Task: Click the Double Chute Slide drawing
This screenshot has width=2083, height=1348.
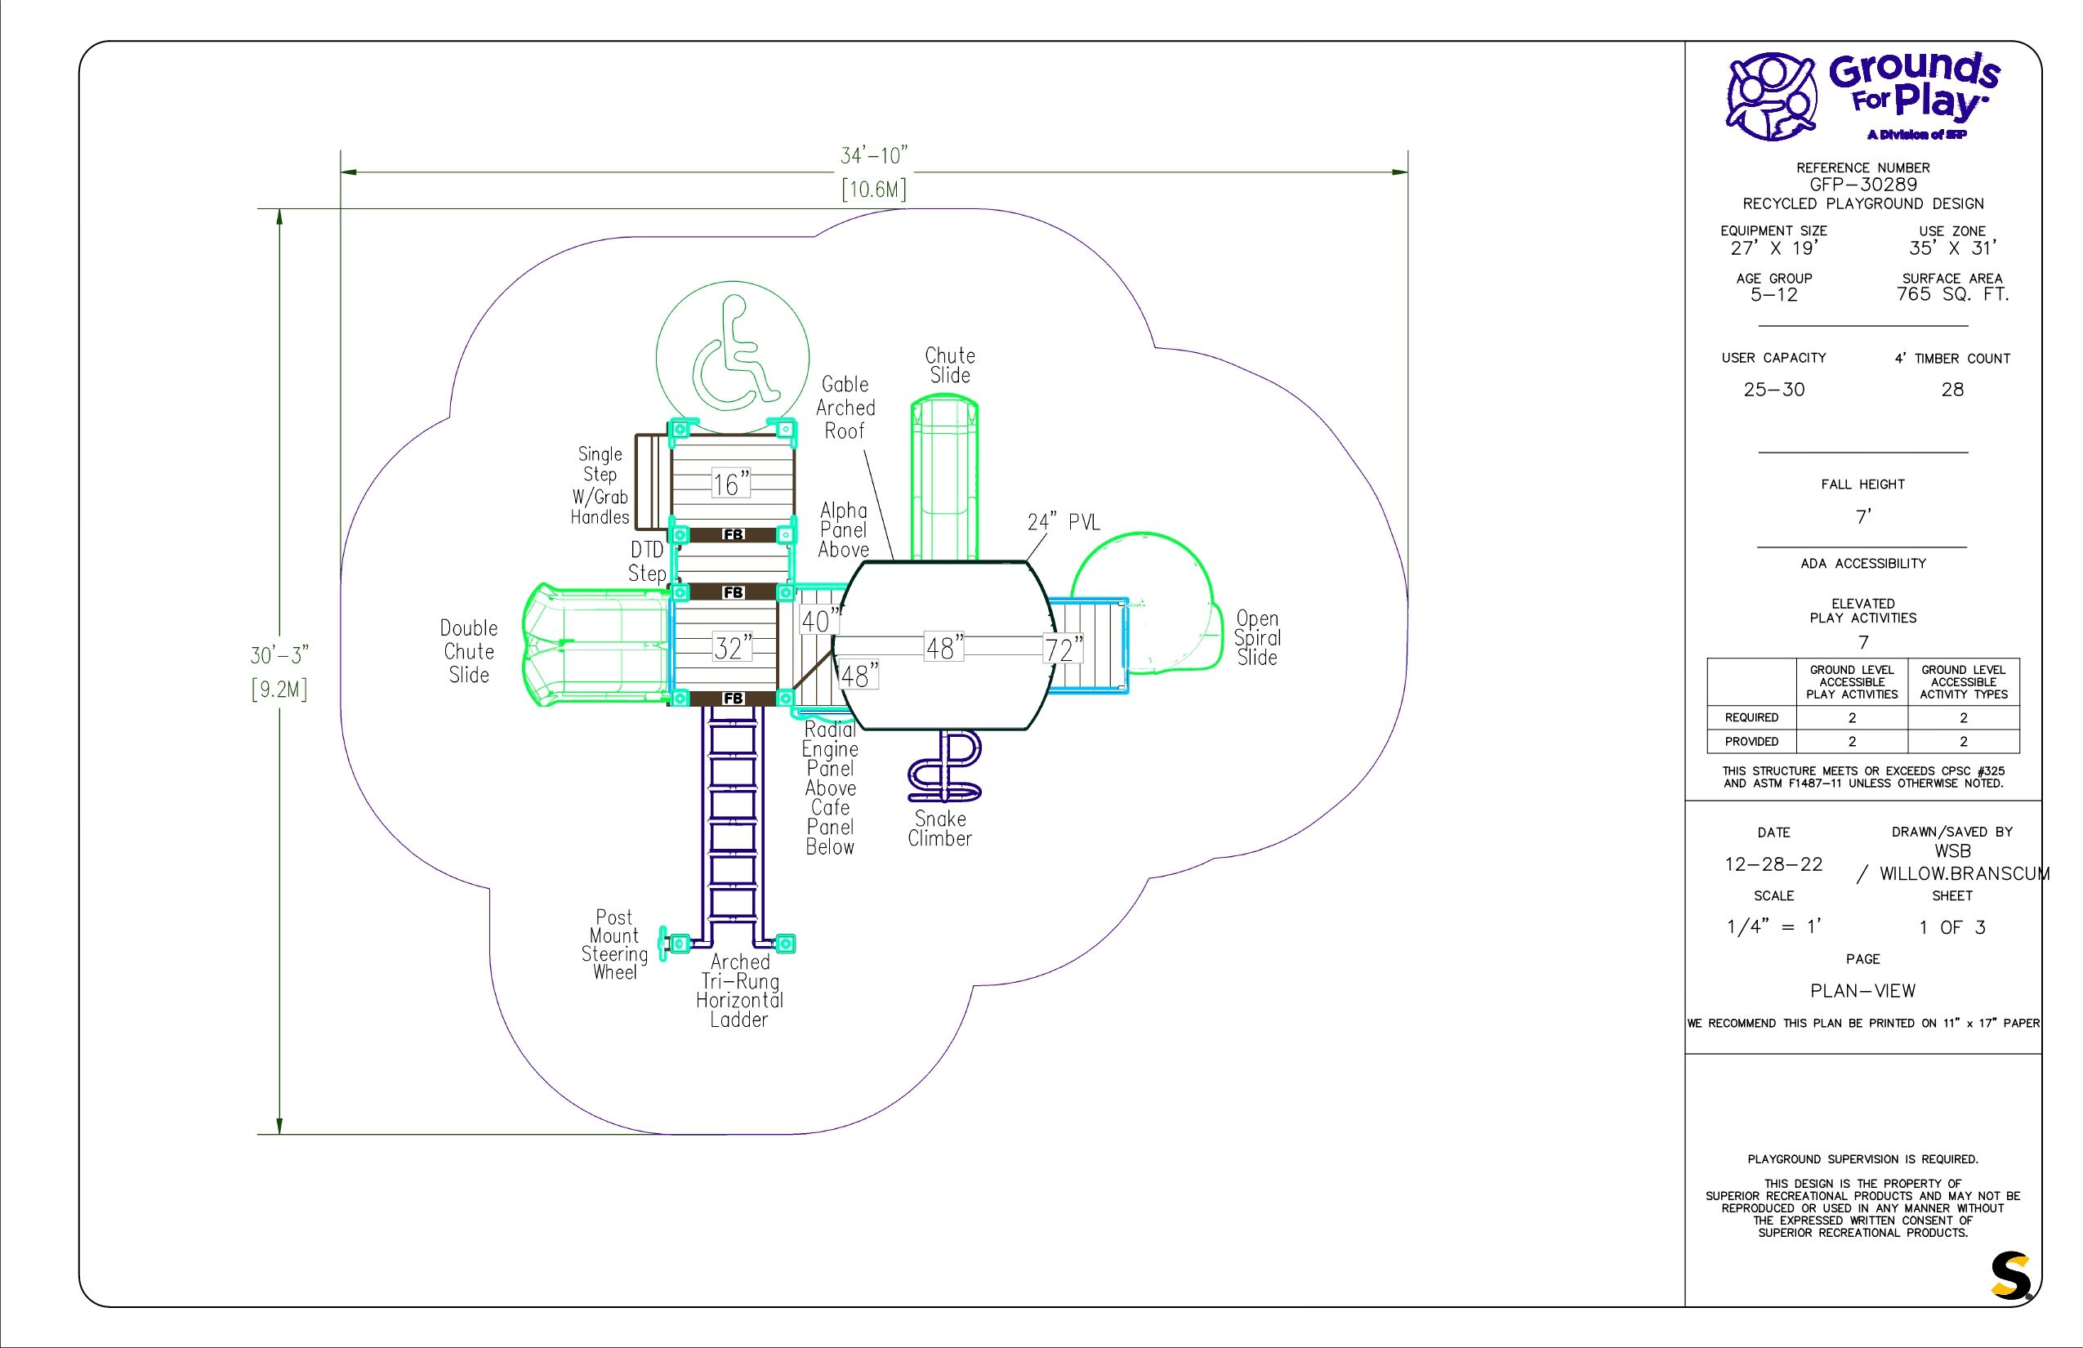Action: 597,645
